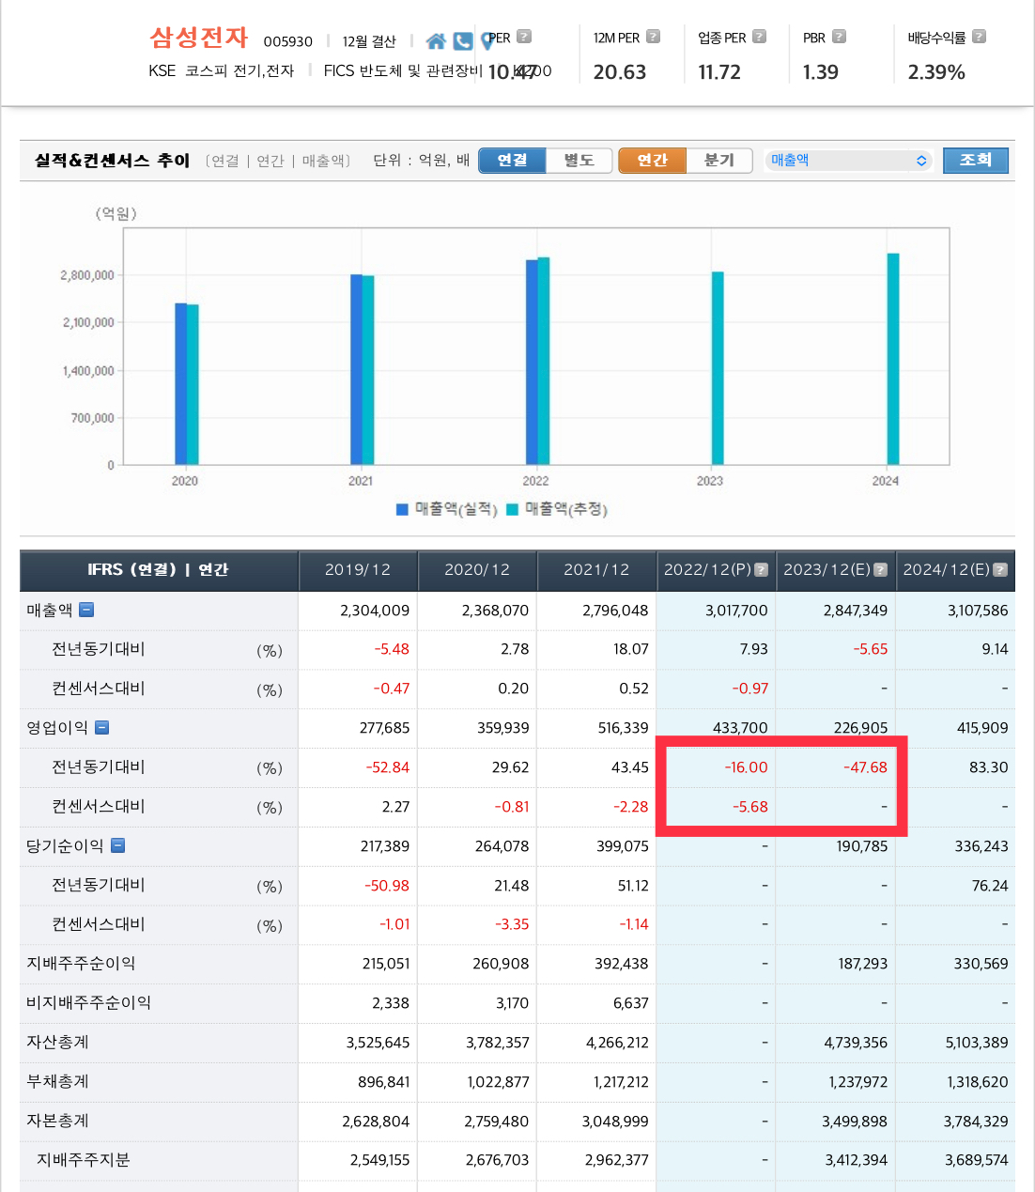Open the help icon beside 12M PER
1035x1192 pixels.
pos(653,37)
